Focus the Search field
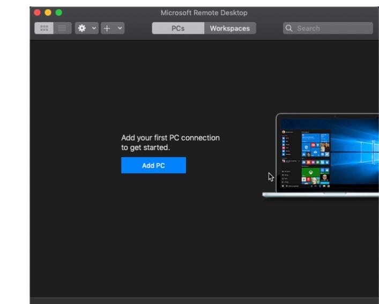The height and width of the screenshot is (304, 379). [x=328, y=28]
